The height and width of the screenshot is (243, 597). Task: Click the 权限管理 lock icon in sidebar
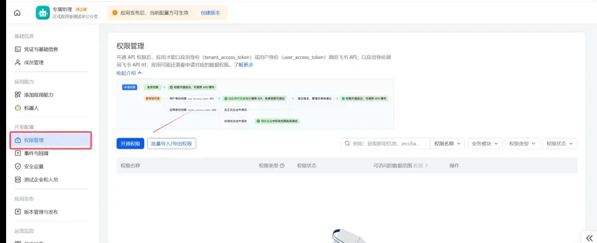[x=18, y=140]
